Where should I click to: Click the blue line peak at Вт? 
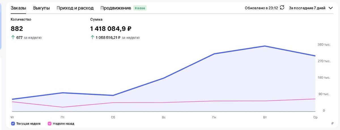pyautogui.click(x=265, y=46)
